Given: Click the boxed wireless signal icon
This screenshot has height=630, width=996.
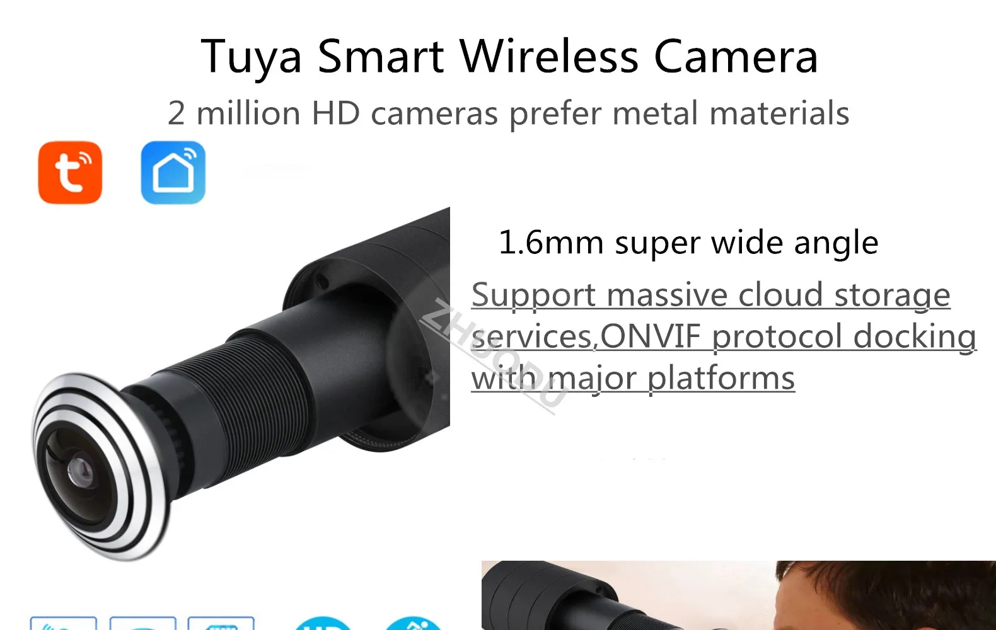Looking at the screenshot, I should pos(63,623).
